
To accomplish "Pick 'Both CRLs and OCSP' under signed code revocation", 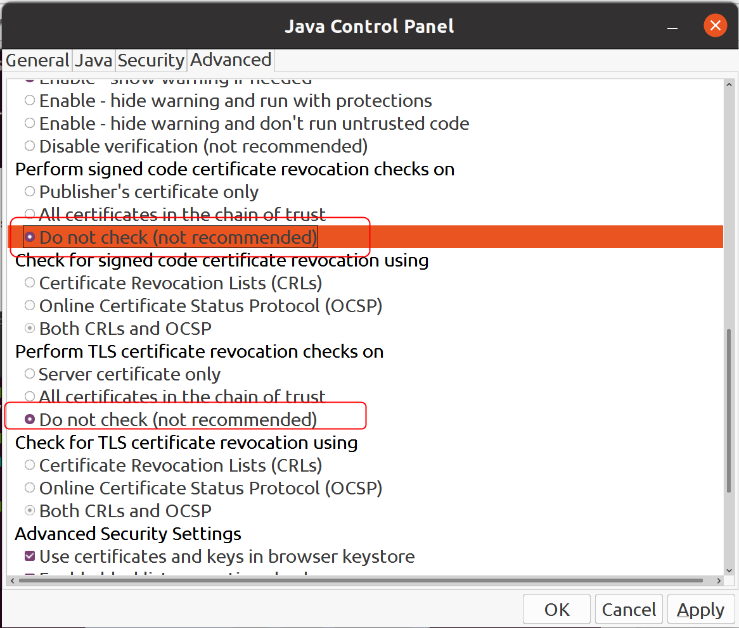I will (30, 328).
